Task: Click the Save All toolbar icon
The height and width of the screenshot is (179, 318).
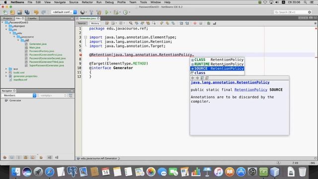Action: pyautogui.click(x=27, y=12)
